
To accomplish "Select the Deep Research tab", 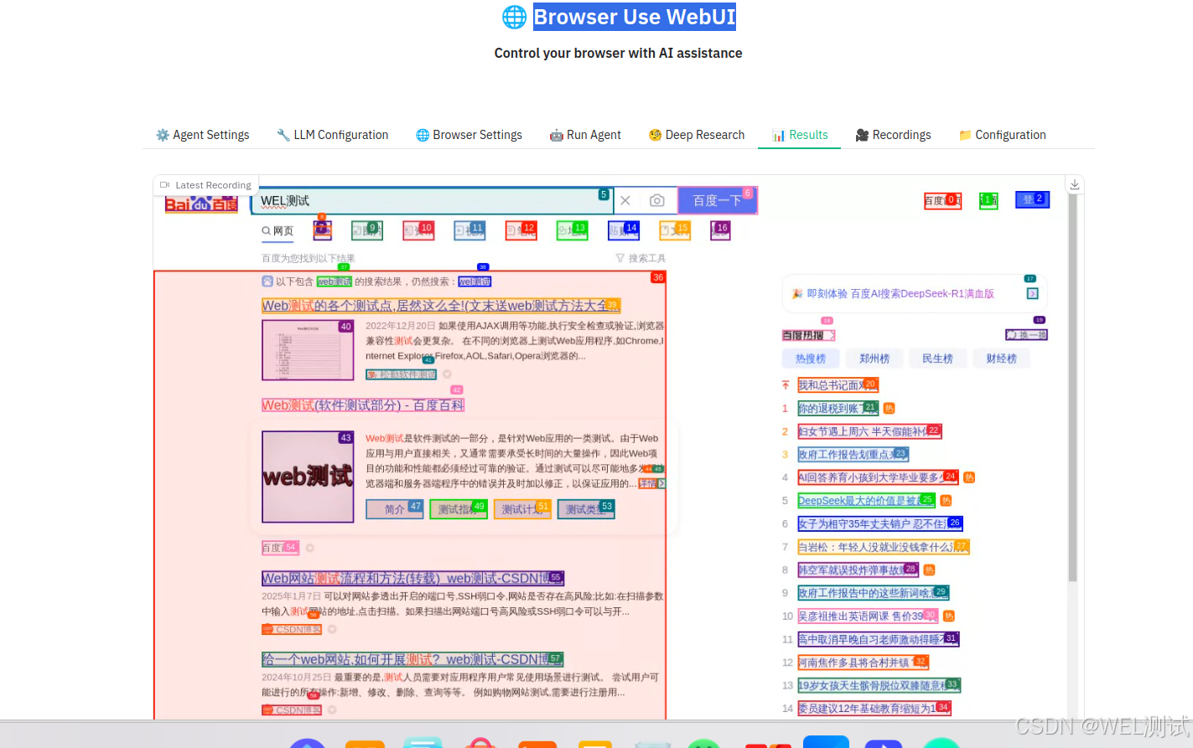I will click(697, 135).
